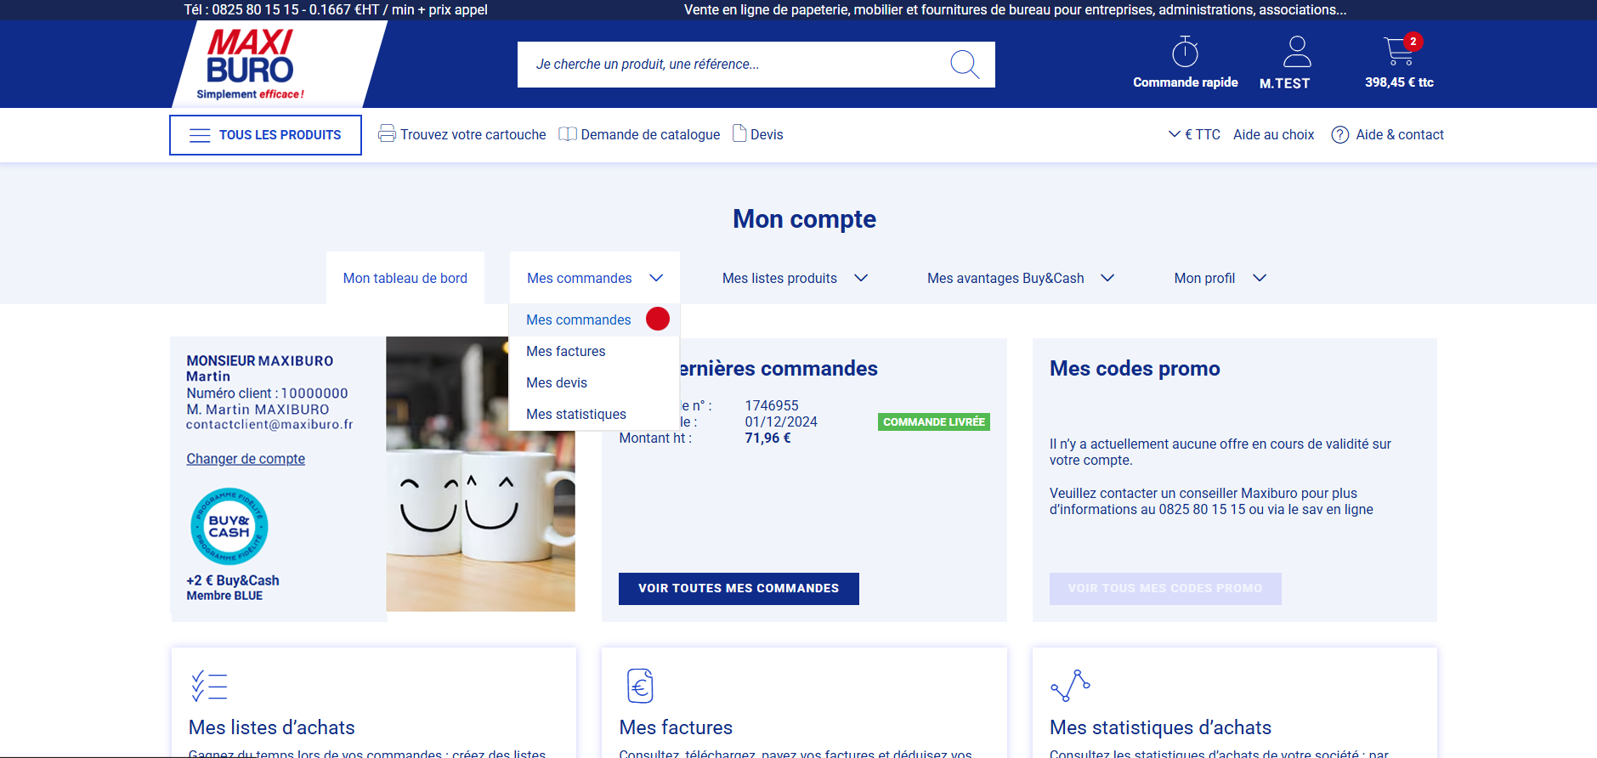Click the magnifying glass search icon
This screenshot has width=1597, height=758.
(x=965, y=65)
